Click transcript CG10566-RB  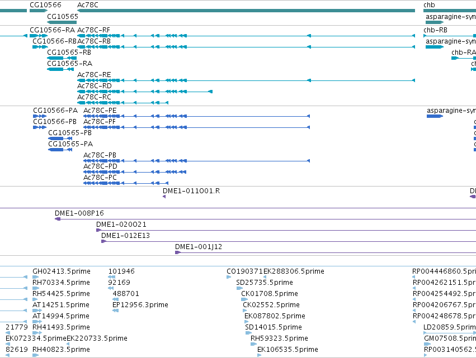(x=40, y=47)
